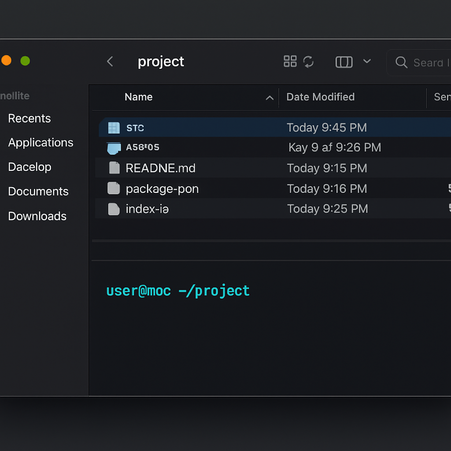Click the orange minimize window dot
Image resolution: width=451 pixels, height=451 pixels.
pyautogui.click(x=6, y=60)
